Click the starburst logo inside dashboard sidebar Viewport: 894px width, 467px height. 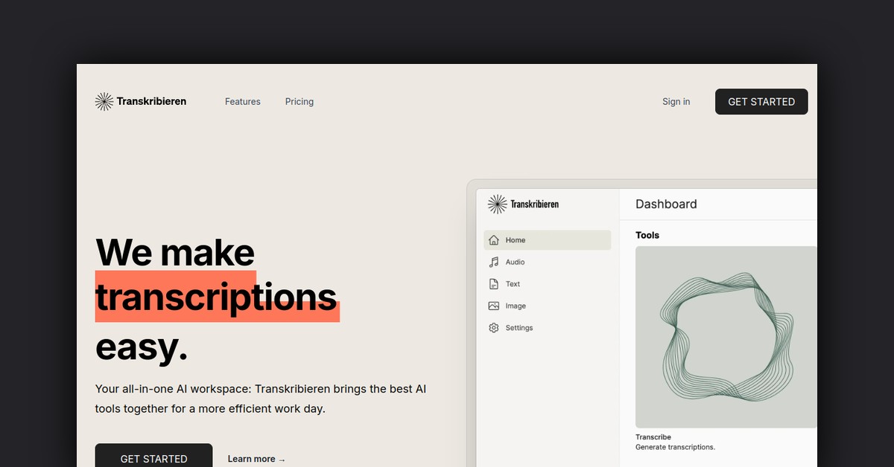pyautogui.click(x=497, y=204)
